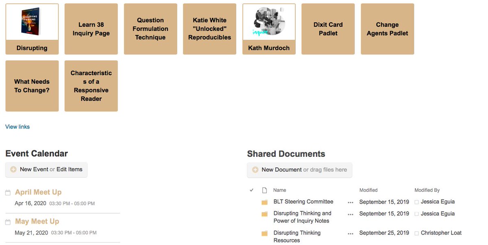The image size is (488, 245).
Task: Open the Question Formulation Technique tile
Action: tap(150, 29)
